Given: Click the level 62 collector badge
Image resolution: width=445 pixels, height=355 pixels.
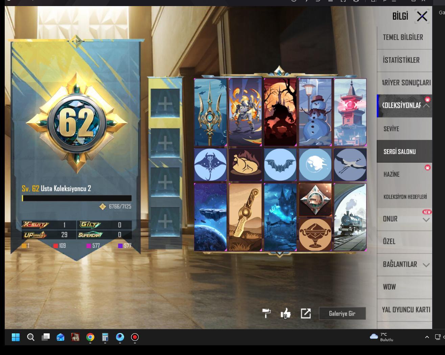Looking at the screenshot, I should point(76,122).
